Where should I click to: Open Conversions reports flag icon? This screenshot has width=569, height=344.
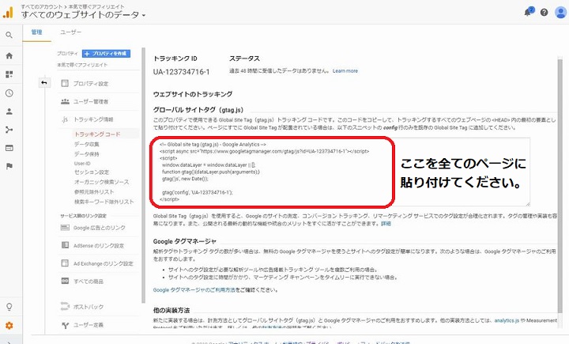pyautogui.click(x=9, y=166)
